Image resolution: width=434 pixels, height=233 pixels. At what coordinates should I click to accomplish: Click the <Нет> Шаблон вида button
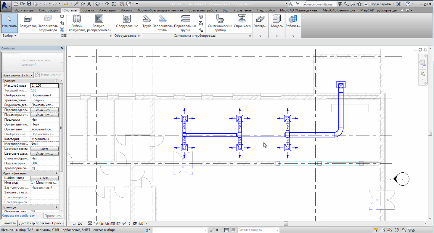point(44,178)
